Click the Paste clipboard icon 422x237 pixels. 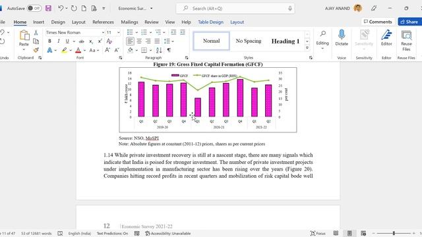pyautogui.click(x=24, y=35)
